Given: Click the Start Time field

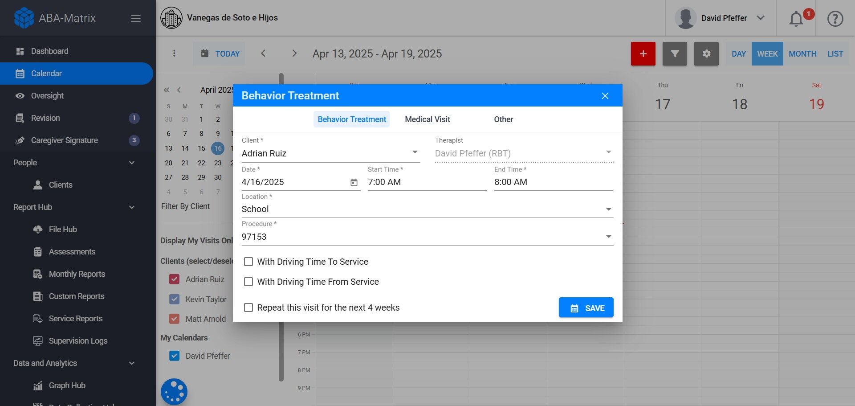Looking at the screenshot, I should tap(427, 182).
